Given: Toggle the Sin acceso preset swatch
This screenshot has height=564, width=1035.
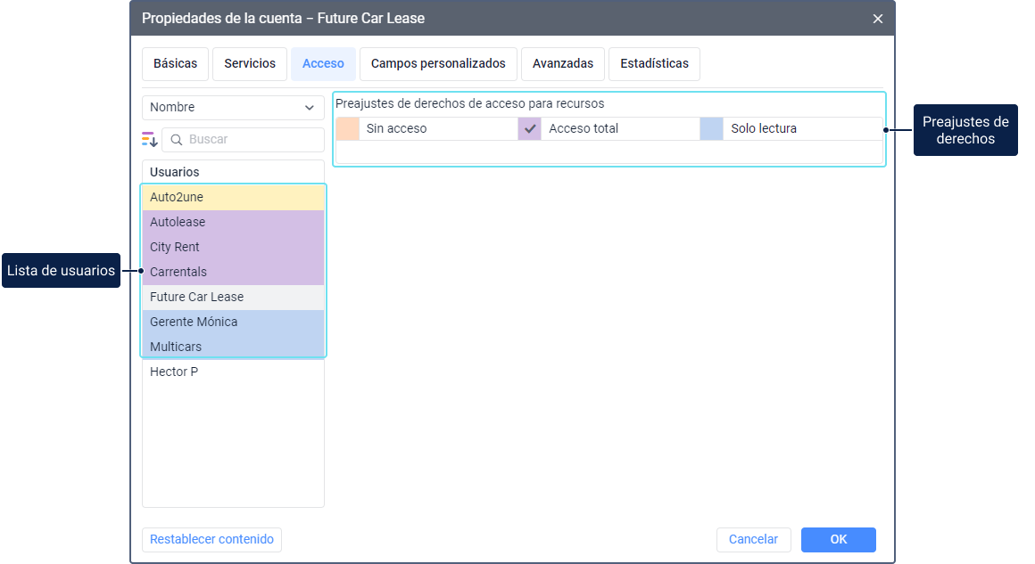Looking at the screenshot, I should [348, 128].
